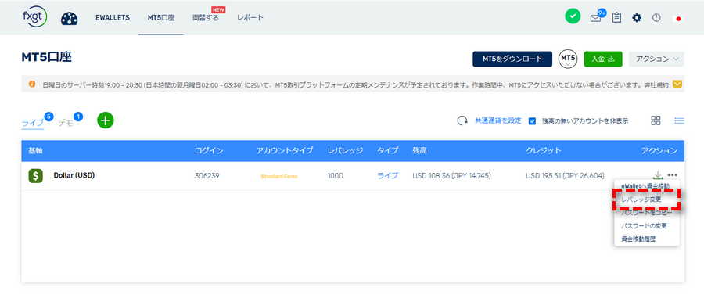704x302 pixels.
Task: Click the クレジット column header
Action: [x=544, y=151]
